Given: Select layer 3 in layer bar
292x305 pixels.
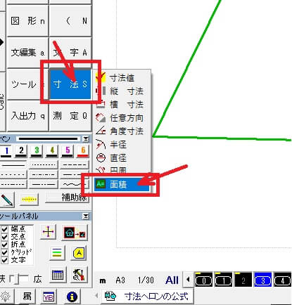Looking at the screenshot, I should pos(263,280).
